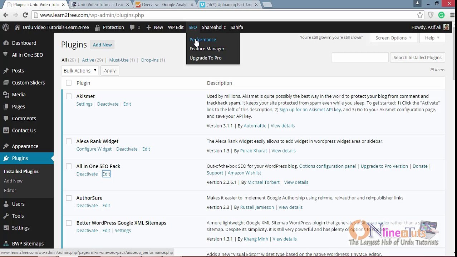457x257 pixels.
Task: Select Performance in SEO menu
Action: pos(203,40)
